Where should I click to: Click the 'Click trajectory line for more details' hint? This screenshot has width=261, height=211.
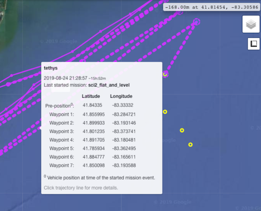coord(81,188)
